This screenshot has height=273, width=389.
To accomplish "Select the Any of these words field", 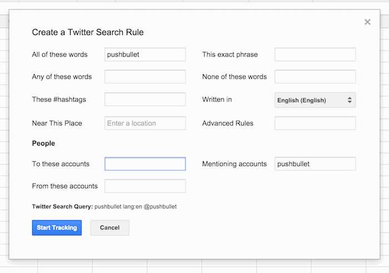I will click(145, 76).
